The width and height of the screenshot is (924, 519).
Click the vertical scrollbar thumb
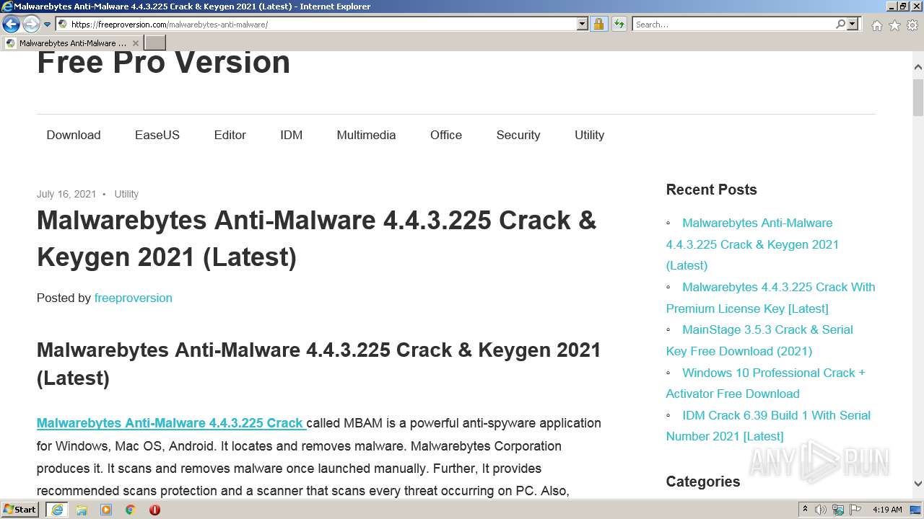click(x=918, y=96)
